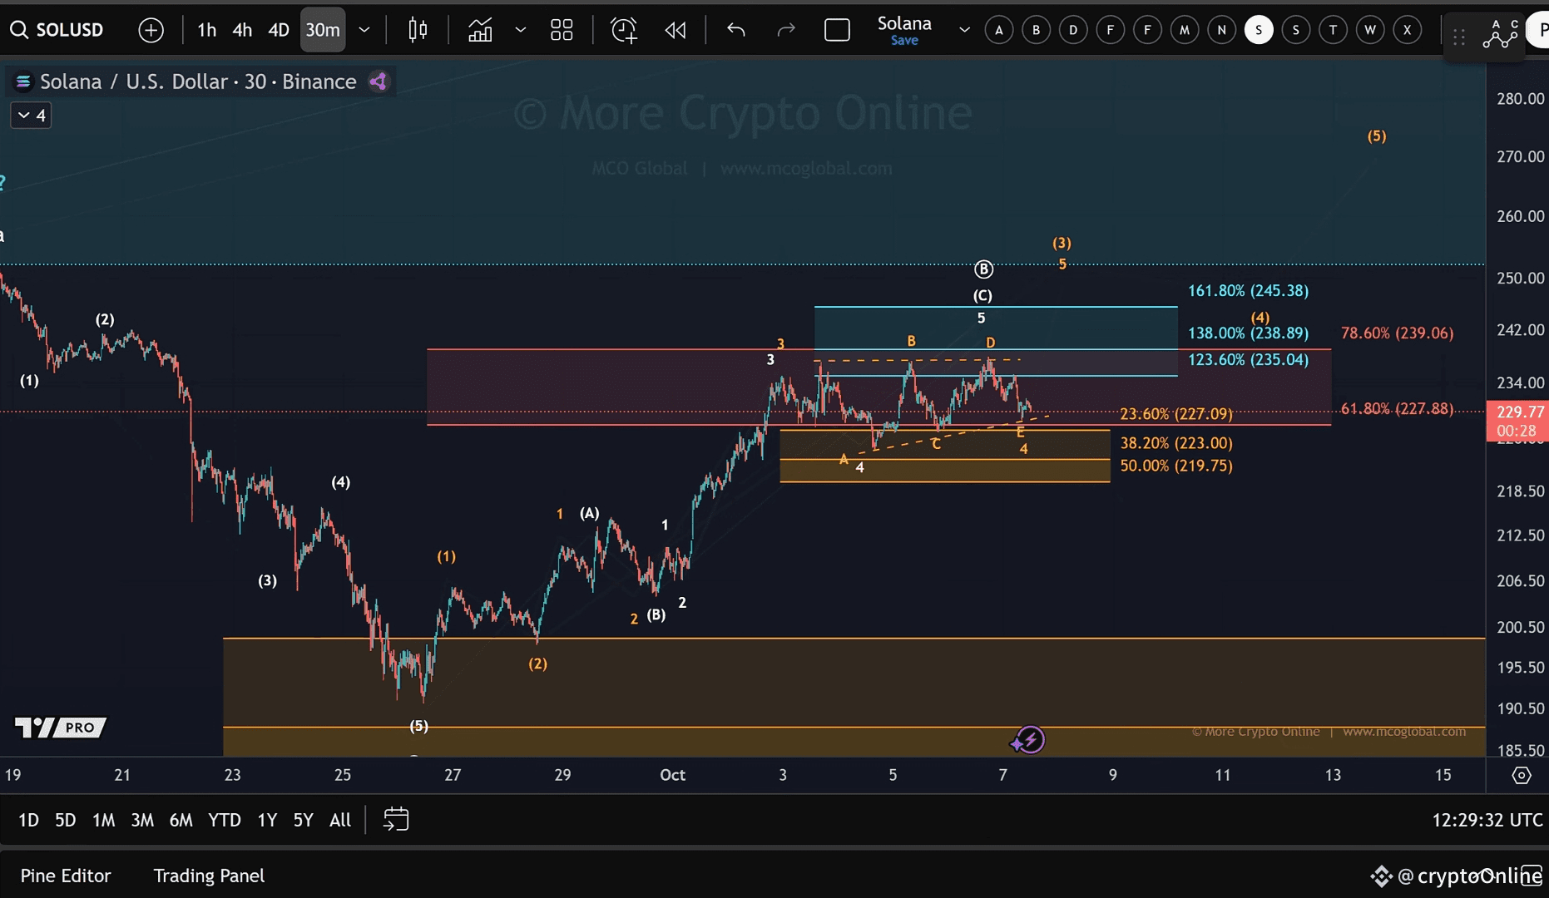
Task: Click the current price label 229.77
Action: coord(1519,412)
